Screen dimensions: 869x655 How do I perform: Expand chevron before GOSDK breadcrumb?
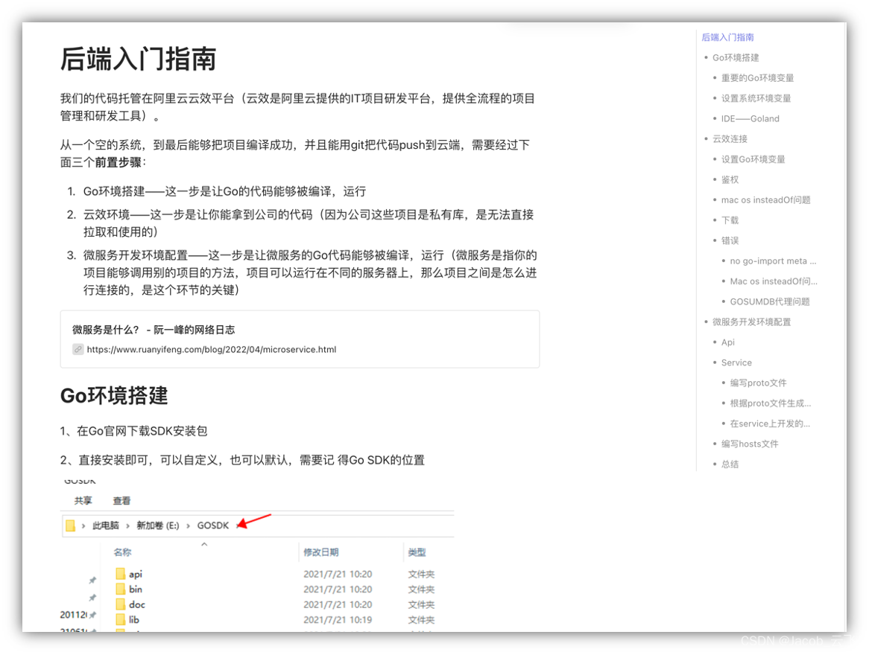188,525
